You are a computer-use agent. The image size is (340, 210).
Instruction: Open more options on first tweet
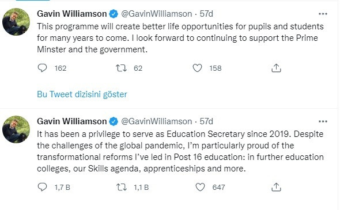(323, 14)
